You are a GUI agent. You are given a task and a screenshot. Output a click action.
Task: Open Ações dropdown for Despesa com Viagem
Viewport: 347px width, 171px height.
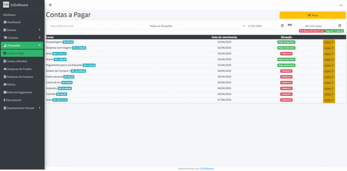click(329, 48)
